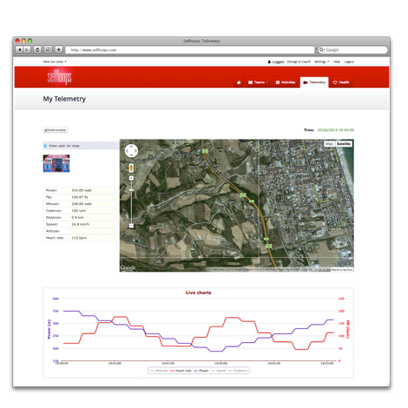Image resolution: width=408 pixels, height=408 pixels.
Task: Click the Google logo on the map
Action: [128, 268]
